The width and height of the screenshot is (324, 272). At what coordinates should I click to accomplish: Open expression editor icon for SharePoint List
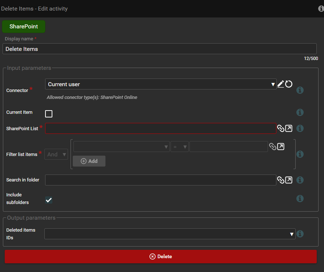point(289,128)
